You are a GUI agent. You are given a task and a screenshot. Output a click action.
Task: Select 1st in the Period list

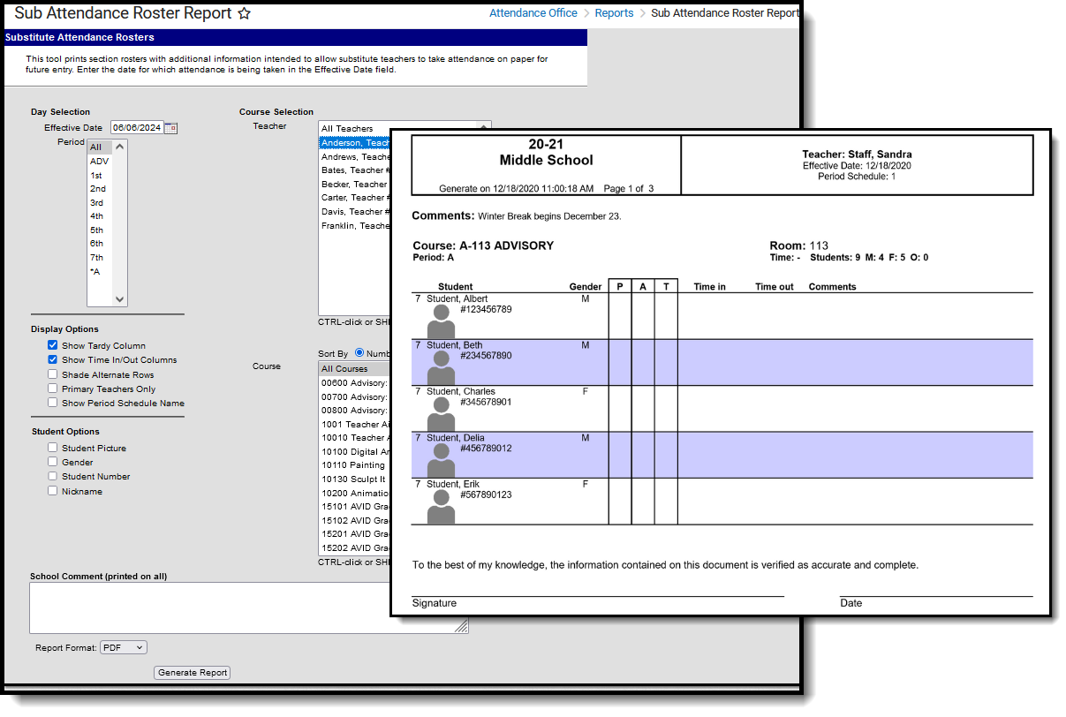(100, 176)
